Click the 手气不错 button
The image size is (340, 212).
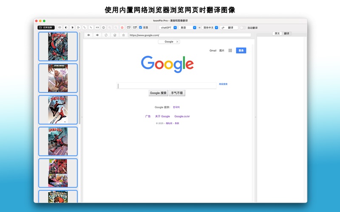[x=177, y=93]
